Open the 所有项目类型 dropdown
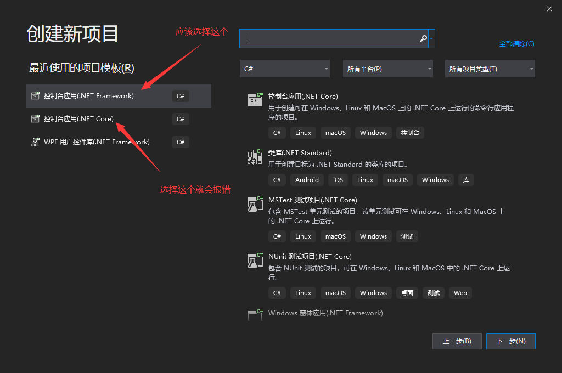Screen dimensions: 562x373 pos(490,69)
